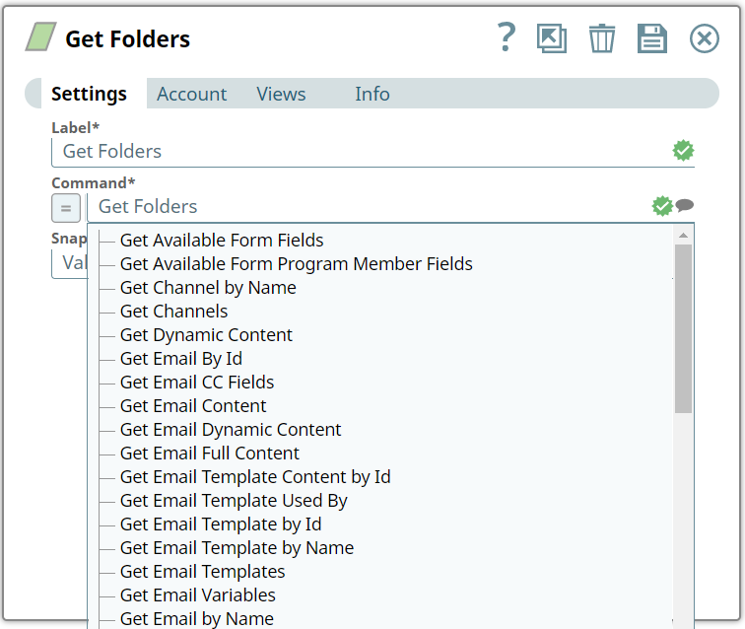
Task: Save settings with the floppy disk icon
Action: tap(652, 38)
